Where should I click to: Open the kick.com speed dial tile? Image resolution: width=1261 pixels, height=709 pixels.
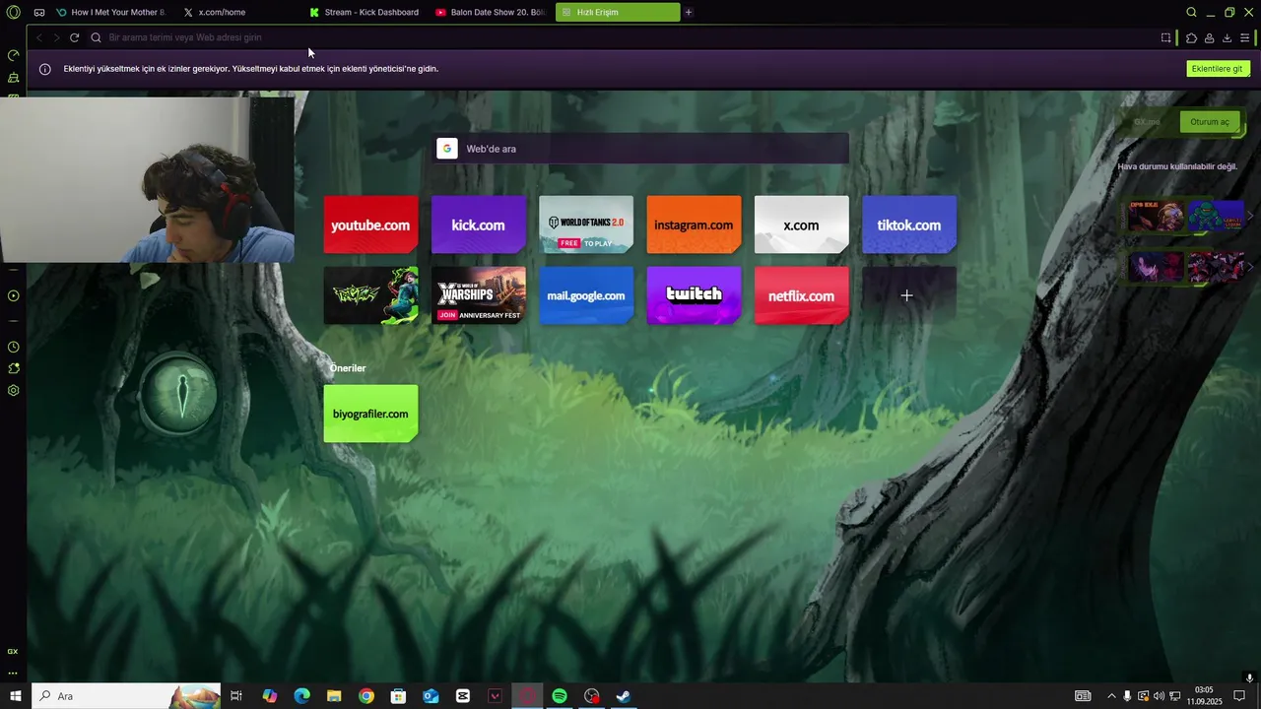point(478,225)
